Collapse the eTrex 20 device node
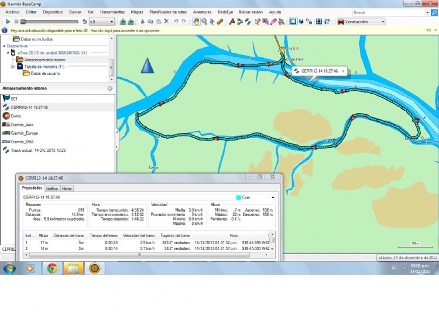This screenshot has height=312, width=439. point(8,53)
